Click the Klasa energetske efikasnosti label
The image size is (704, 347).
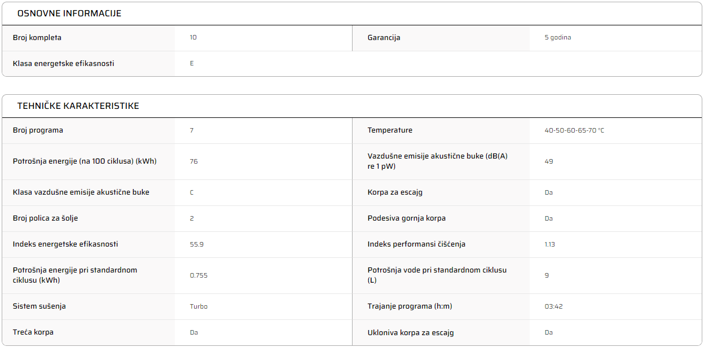pyautogui.click(x=64, y=64)
